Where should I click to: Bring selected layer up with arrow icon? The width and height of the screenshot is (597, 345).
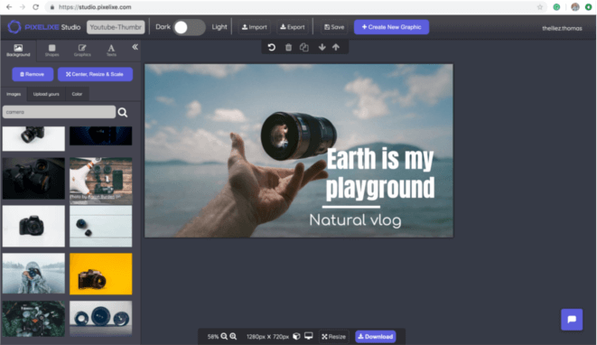click(336, 47)
